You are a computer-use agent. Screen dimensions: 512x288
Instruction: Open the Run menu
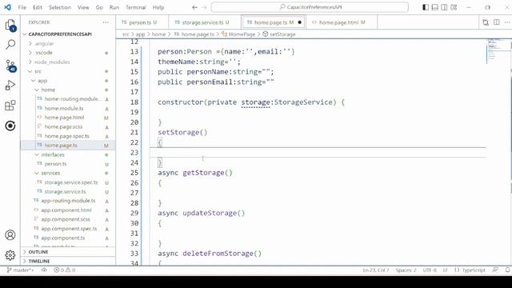[x=114, y=7]
